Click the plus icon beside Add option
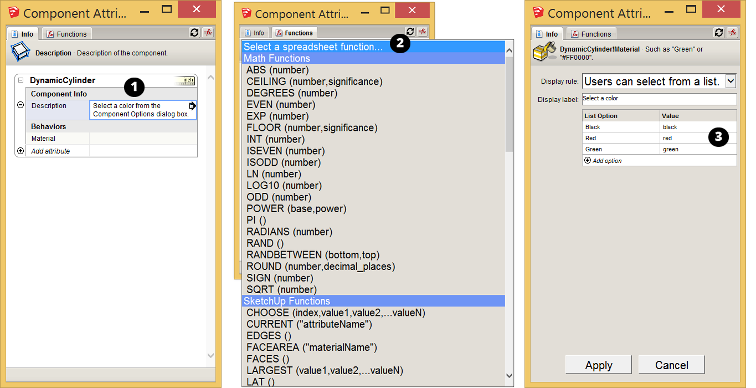The image size is (756, 388). click(x=588, y=161)
